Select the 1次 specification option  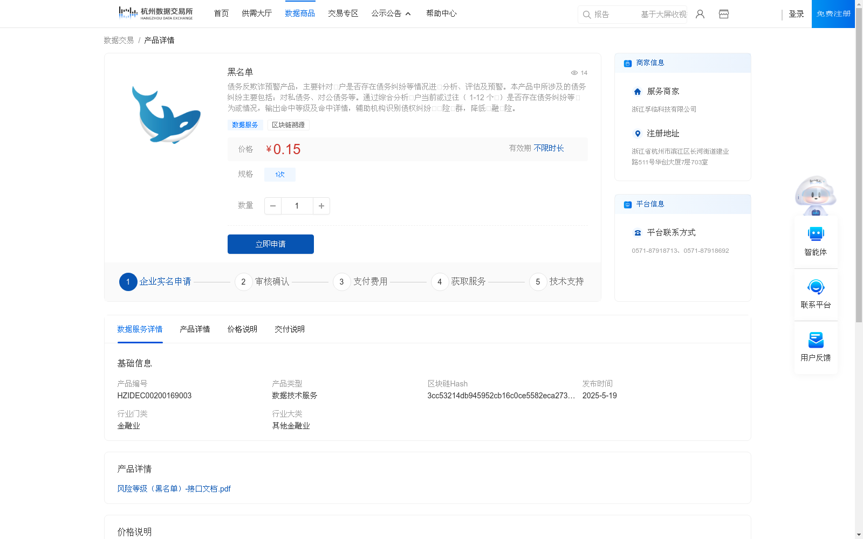tap(280, 175)
